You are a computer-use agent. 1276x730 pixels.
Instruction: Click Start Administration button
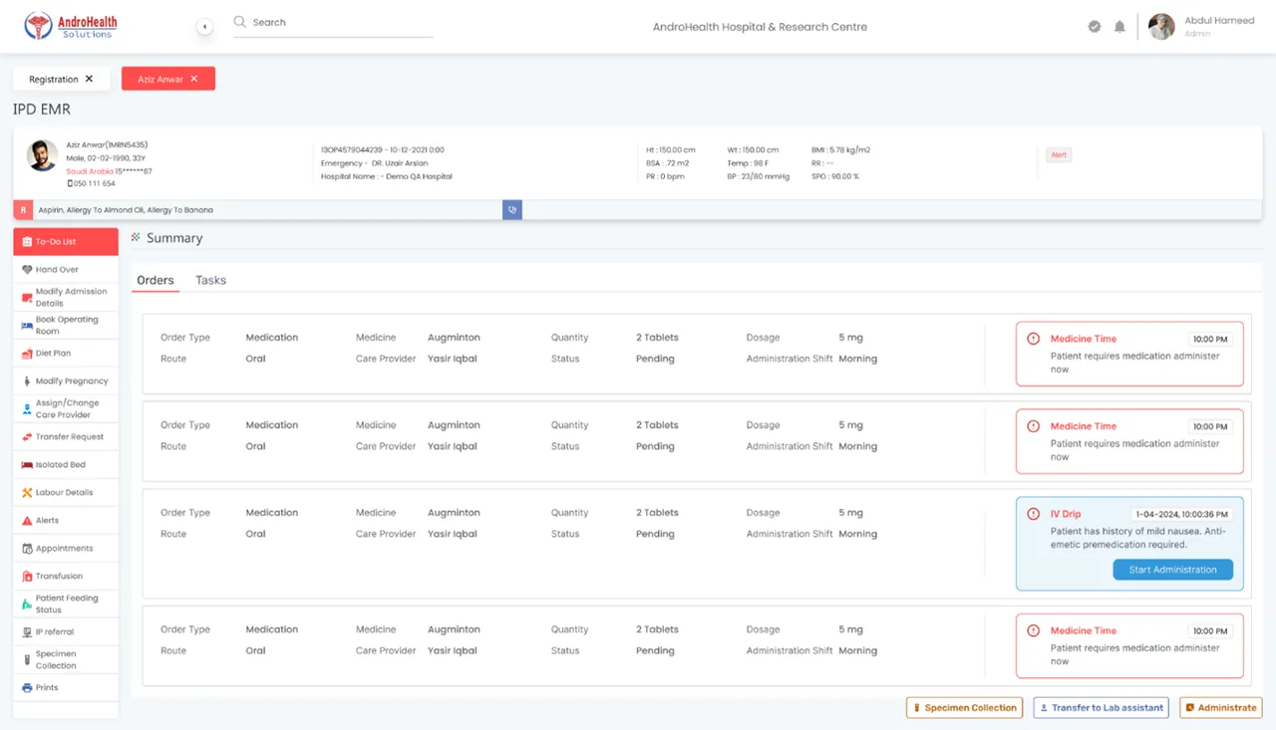(1172, 570)
